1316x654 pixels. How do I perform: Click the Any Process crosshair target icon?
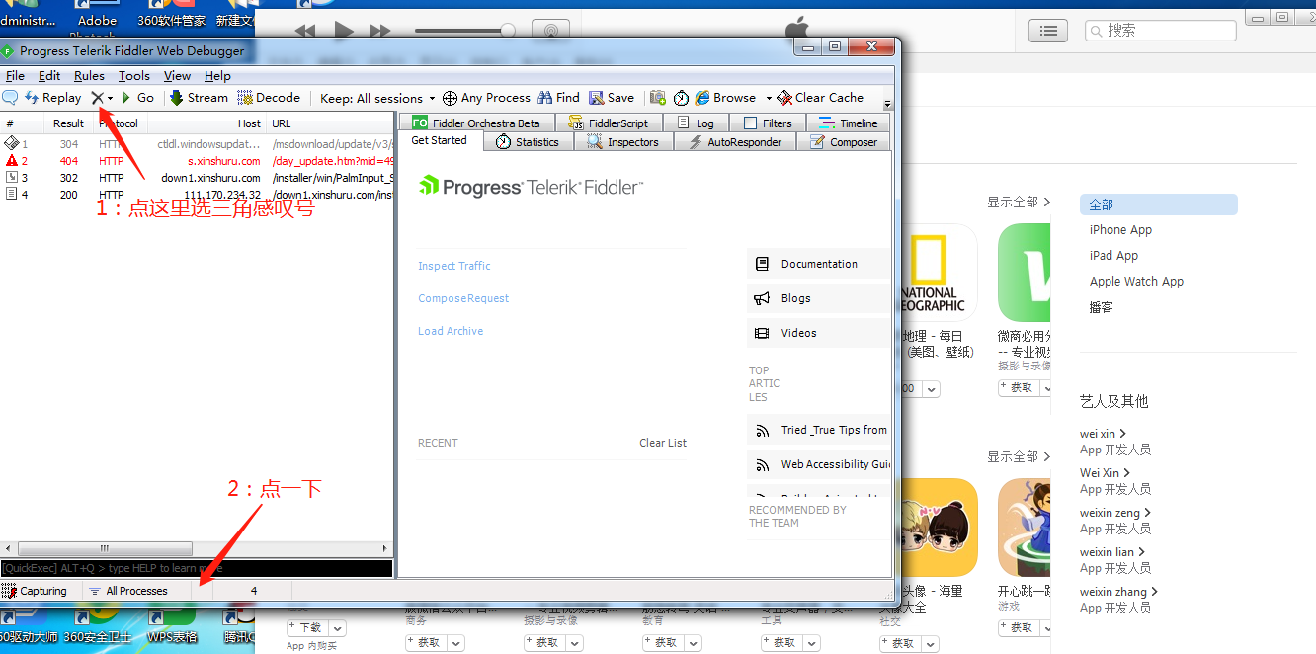point(450,98)
